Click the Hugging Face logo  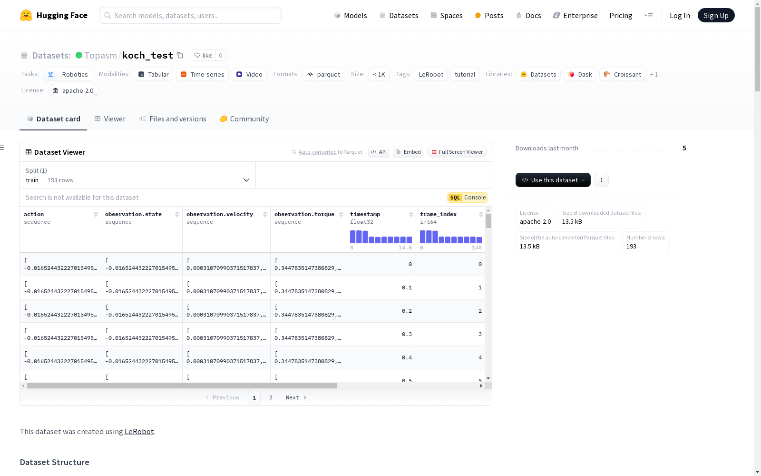click(x=54, y=15)
